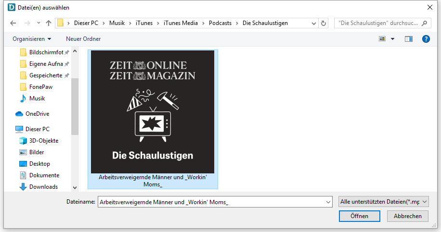
Task: Open the address bar history dropdown
Action: tap(313, 23)
